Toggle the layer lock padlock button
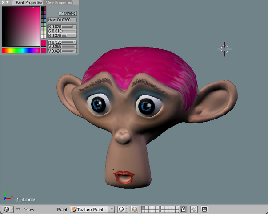Screen dimensions: 268x214 coord(183,210)
